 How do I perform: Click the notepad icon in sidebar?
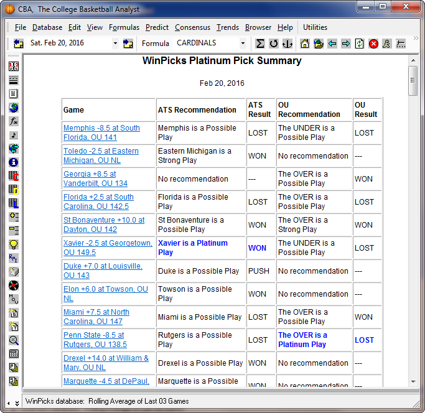[14, 94]
